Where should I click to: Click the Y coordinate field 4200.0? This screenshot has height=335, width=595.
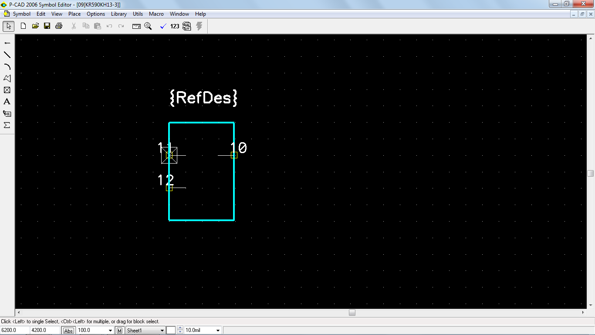pyautogui.click(x=45, y=330)
